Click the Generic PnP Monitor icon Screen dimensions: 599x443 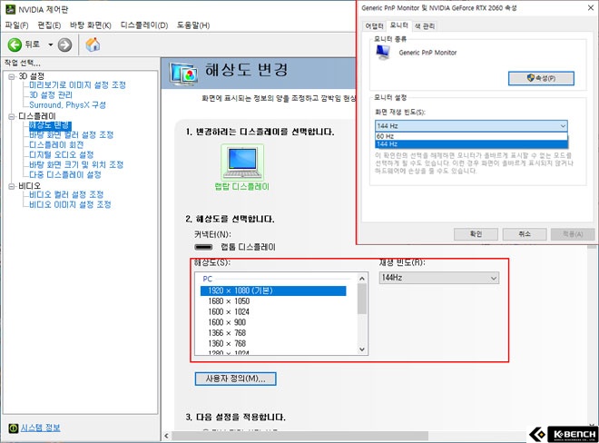coord(383,52)
